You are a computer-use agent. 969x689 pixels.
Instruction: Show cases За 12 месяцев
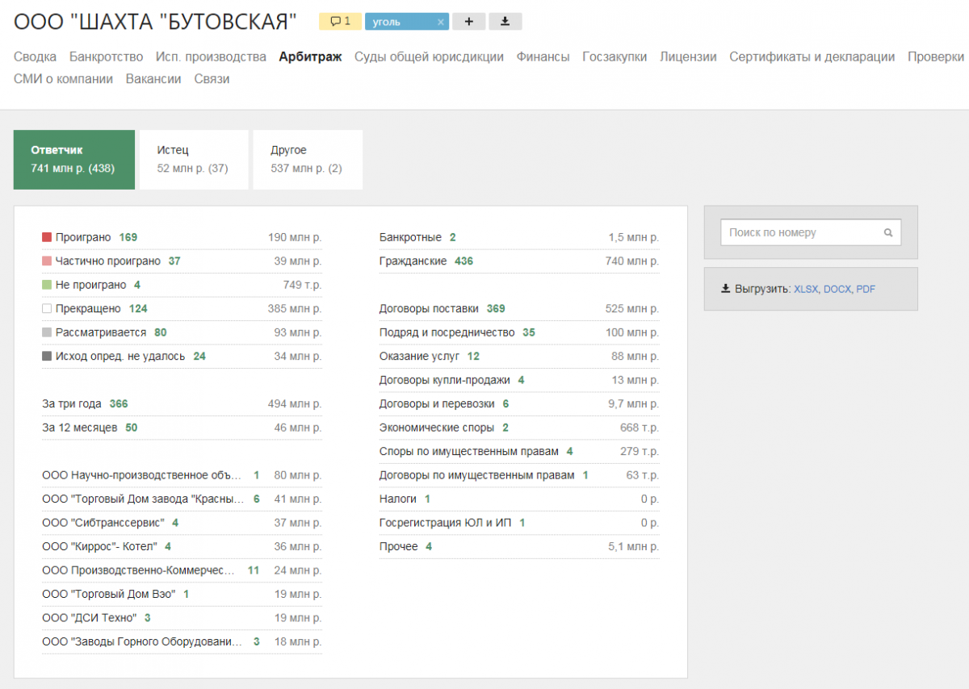coord(182,428)
